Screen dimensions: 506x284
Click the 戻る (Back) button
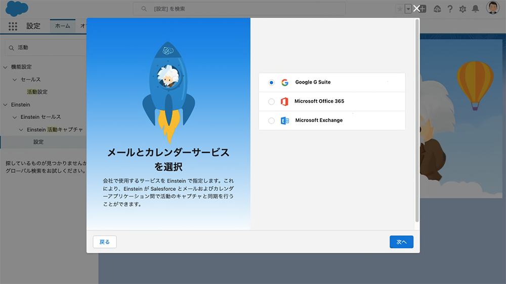105,241
